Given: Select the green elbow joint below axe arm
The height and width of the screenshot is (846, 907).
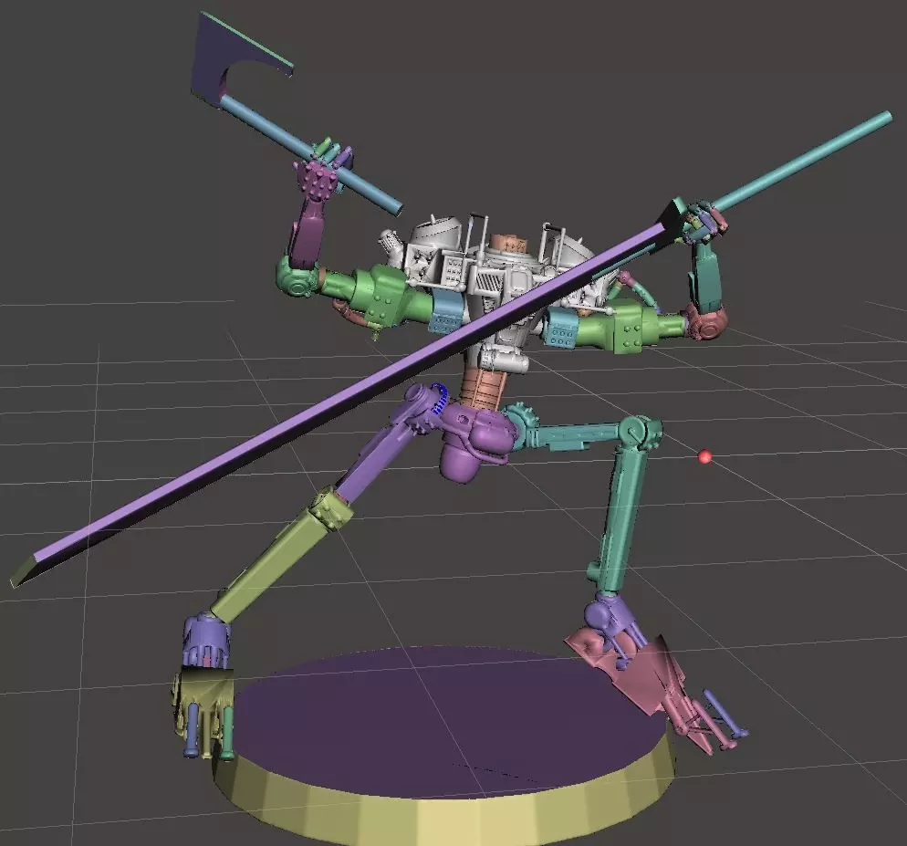Looking at the screenshot, I should click(298, 277).
